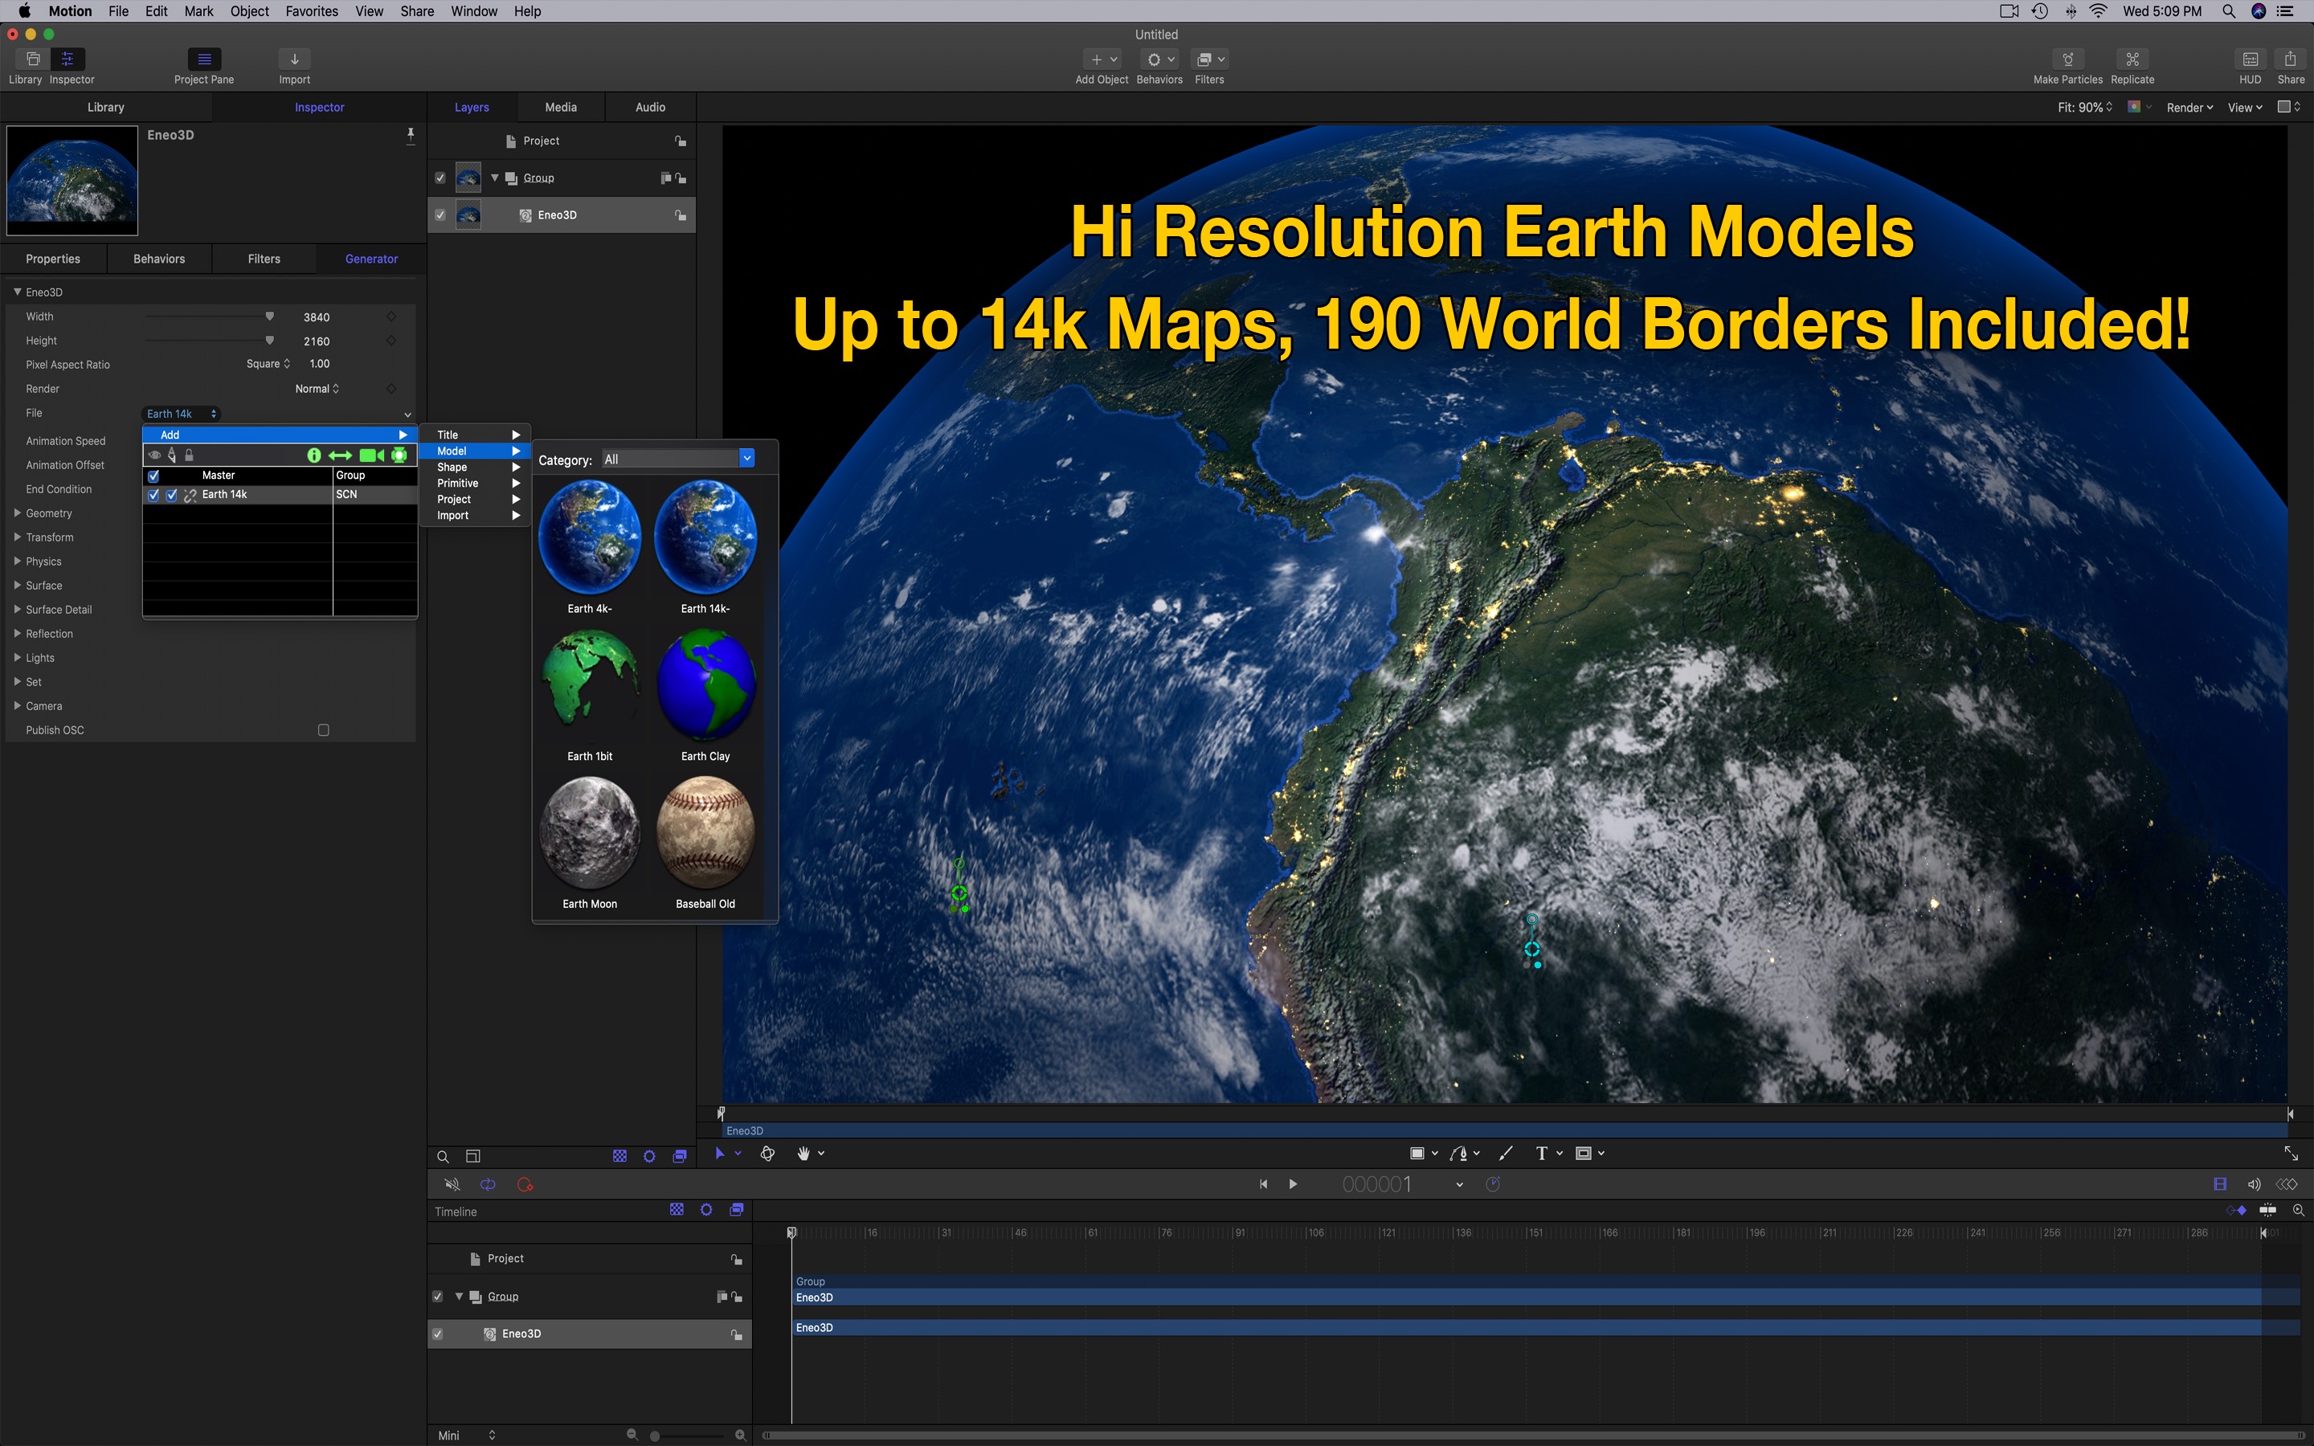Screen dimensions: 2314x1446
Task: Open the Render Normal dropdown
Action: click(x=317, y=388)
